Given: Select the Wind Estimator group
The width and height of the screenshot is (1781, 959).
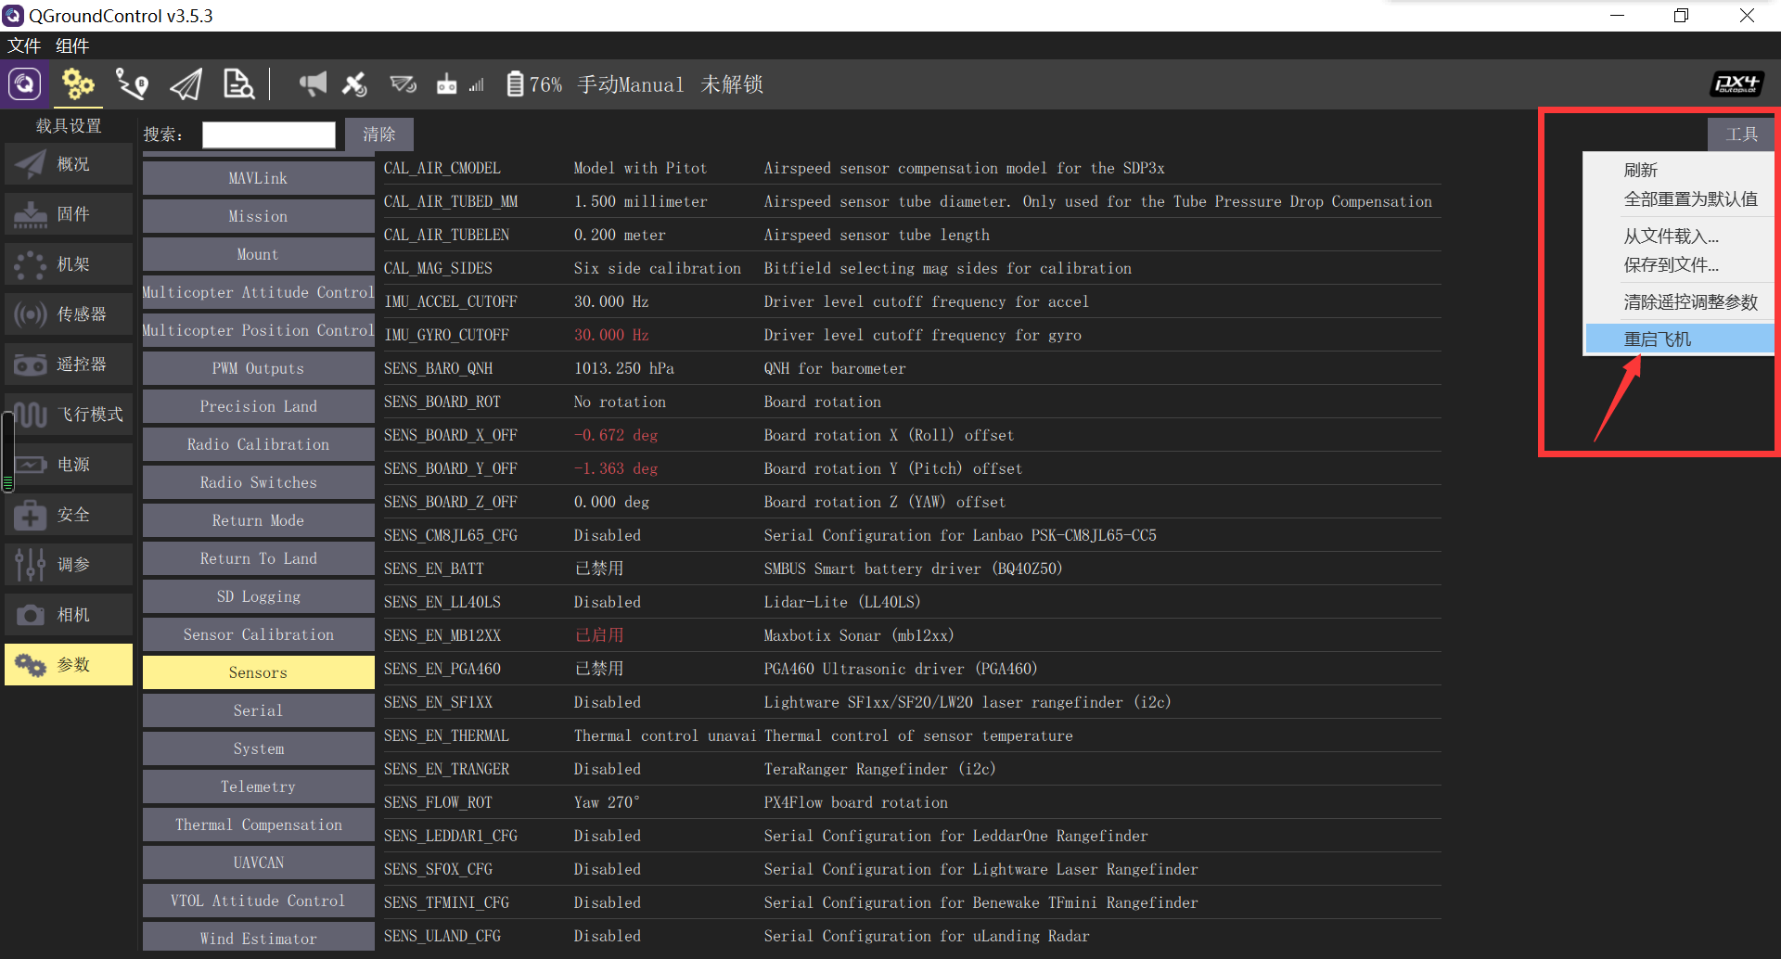Looking at the screenshot, I should coord(258,937).
